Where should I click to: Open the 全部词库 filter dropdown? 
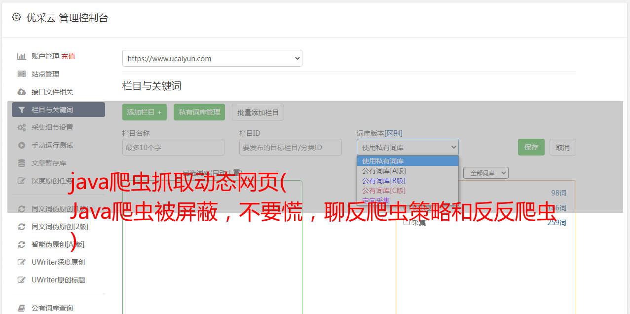(485, 173)
